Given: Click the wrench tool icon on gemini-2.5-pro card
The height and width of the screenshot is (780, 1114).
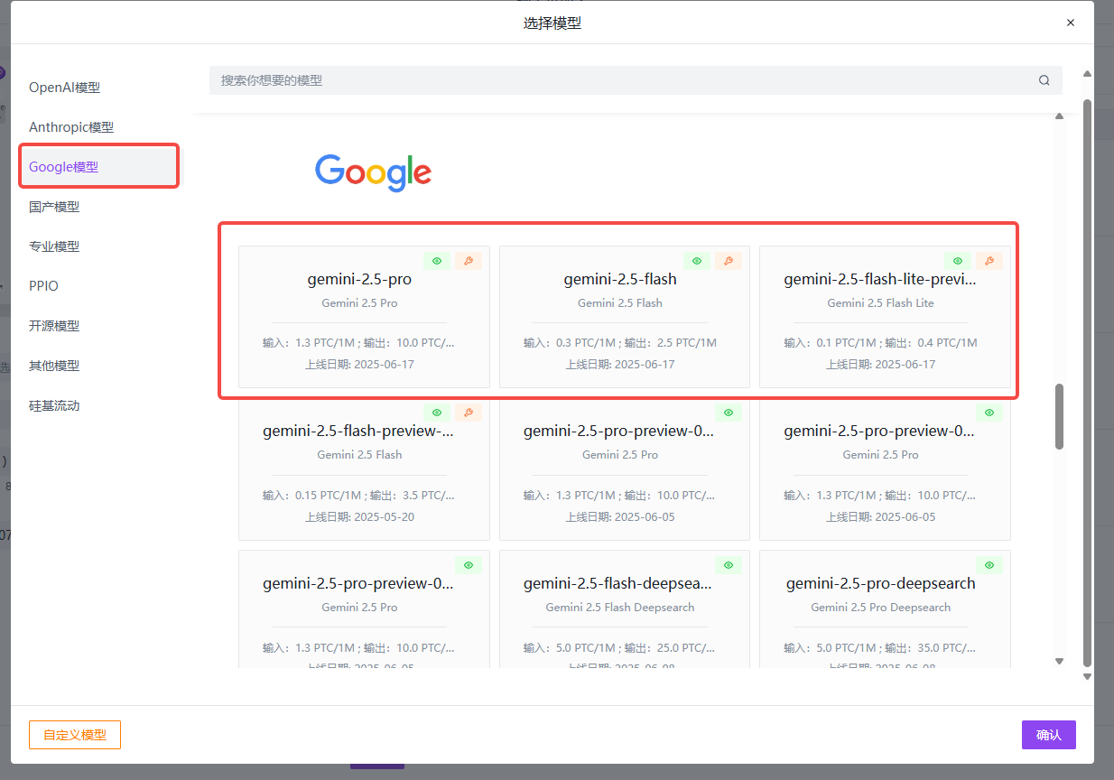Looking at the screenshot, I should point(469,261).
